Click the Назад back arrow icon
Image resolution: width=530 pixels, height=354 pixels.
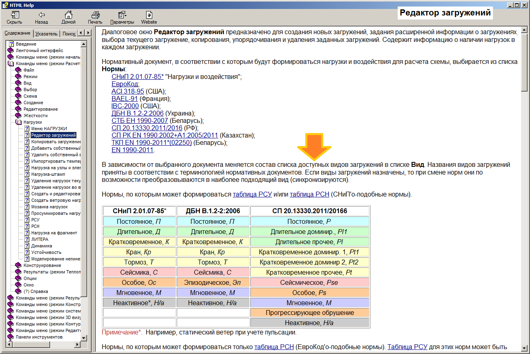(41, 15)
